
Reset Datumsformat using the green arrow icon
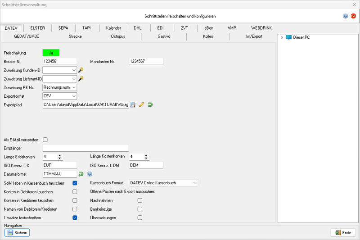81,174
